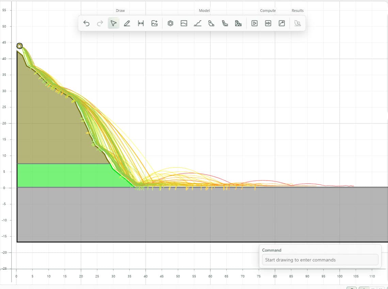Focus the Command input field
Screen dimensions: 388x289
[x=320, y=260]
